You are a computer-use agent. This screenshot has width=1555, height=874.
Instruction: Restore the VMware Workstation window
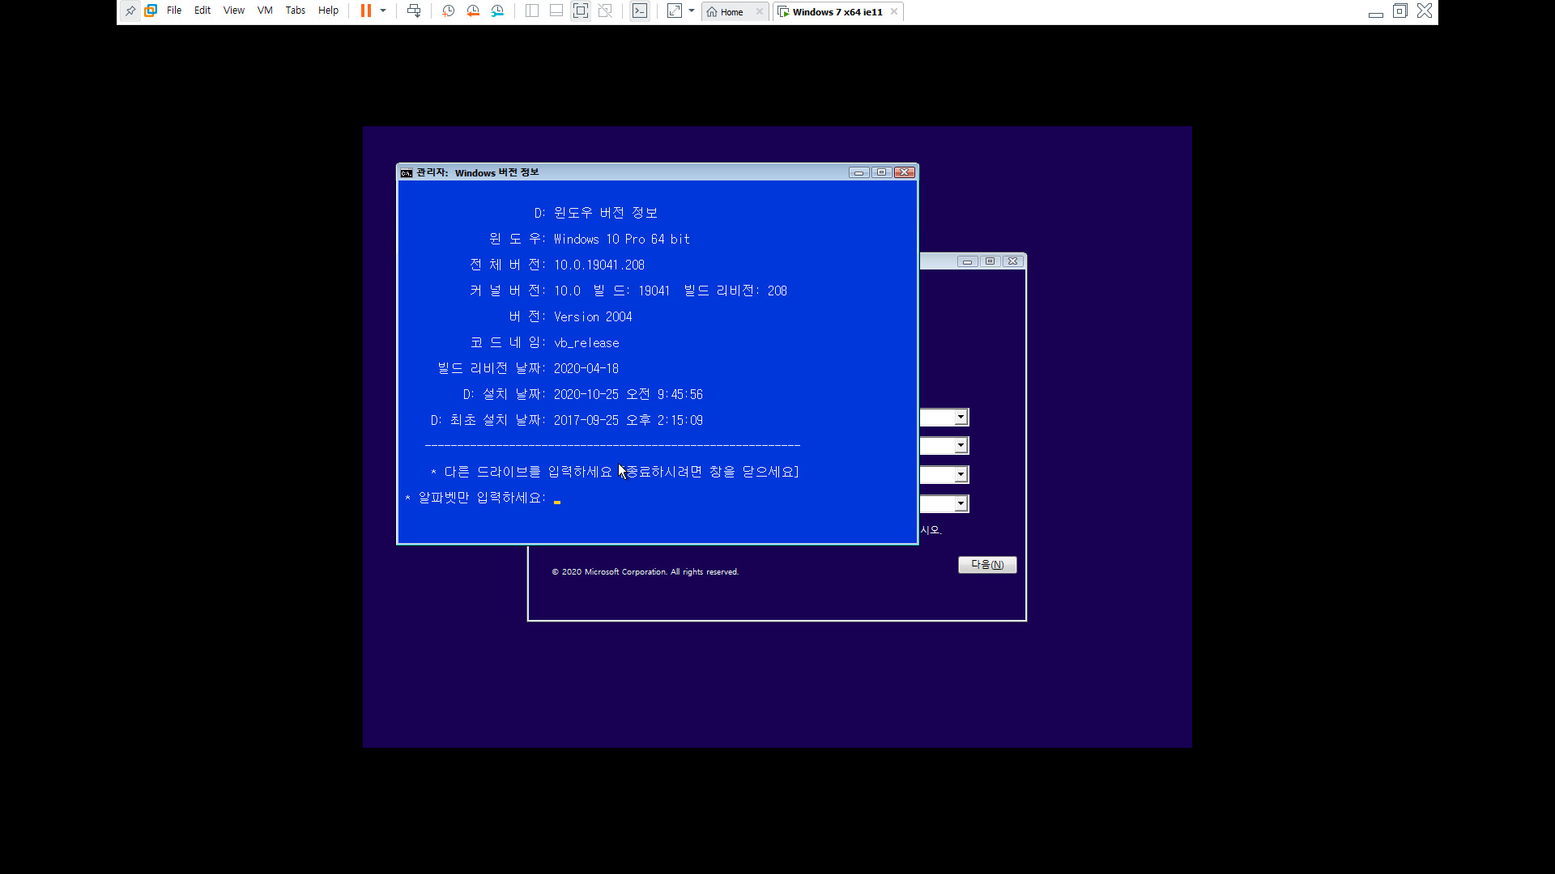(1400, 11)
